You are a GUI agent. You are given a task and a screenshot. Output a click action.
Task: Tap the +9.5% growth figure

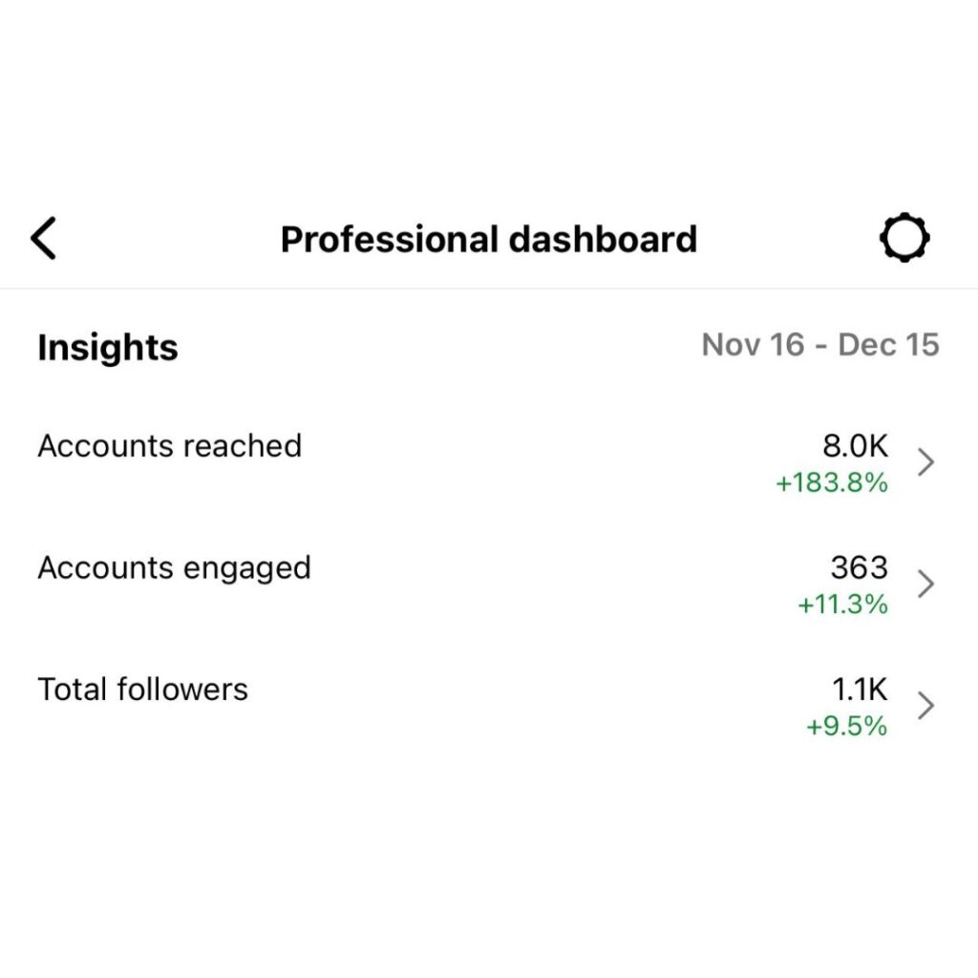point(846,727)
